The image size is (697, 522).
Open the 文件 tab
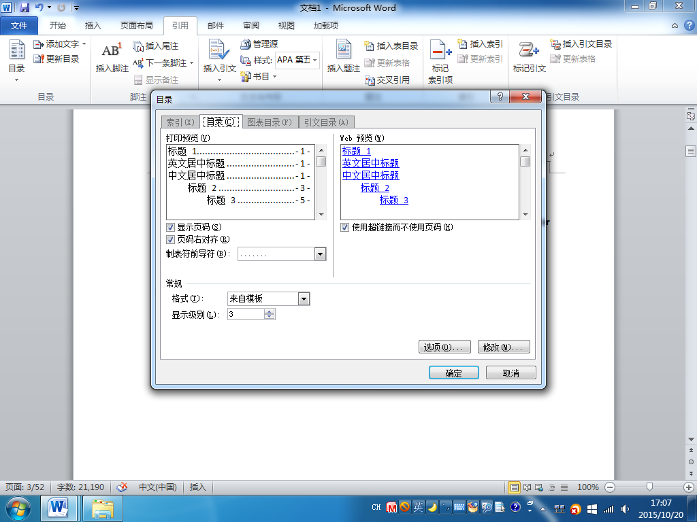(x=18, y=26)
